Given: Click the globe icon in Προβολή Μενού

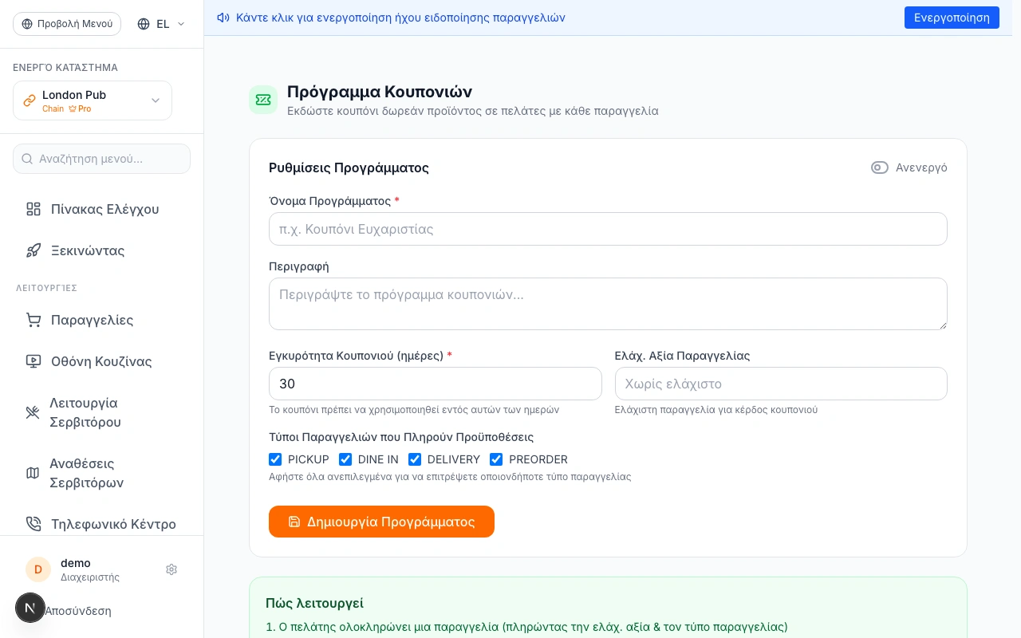Looking at the screenshot, I should point(27,24).
